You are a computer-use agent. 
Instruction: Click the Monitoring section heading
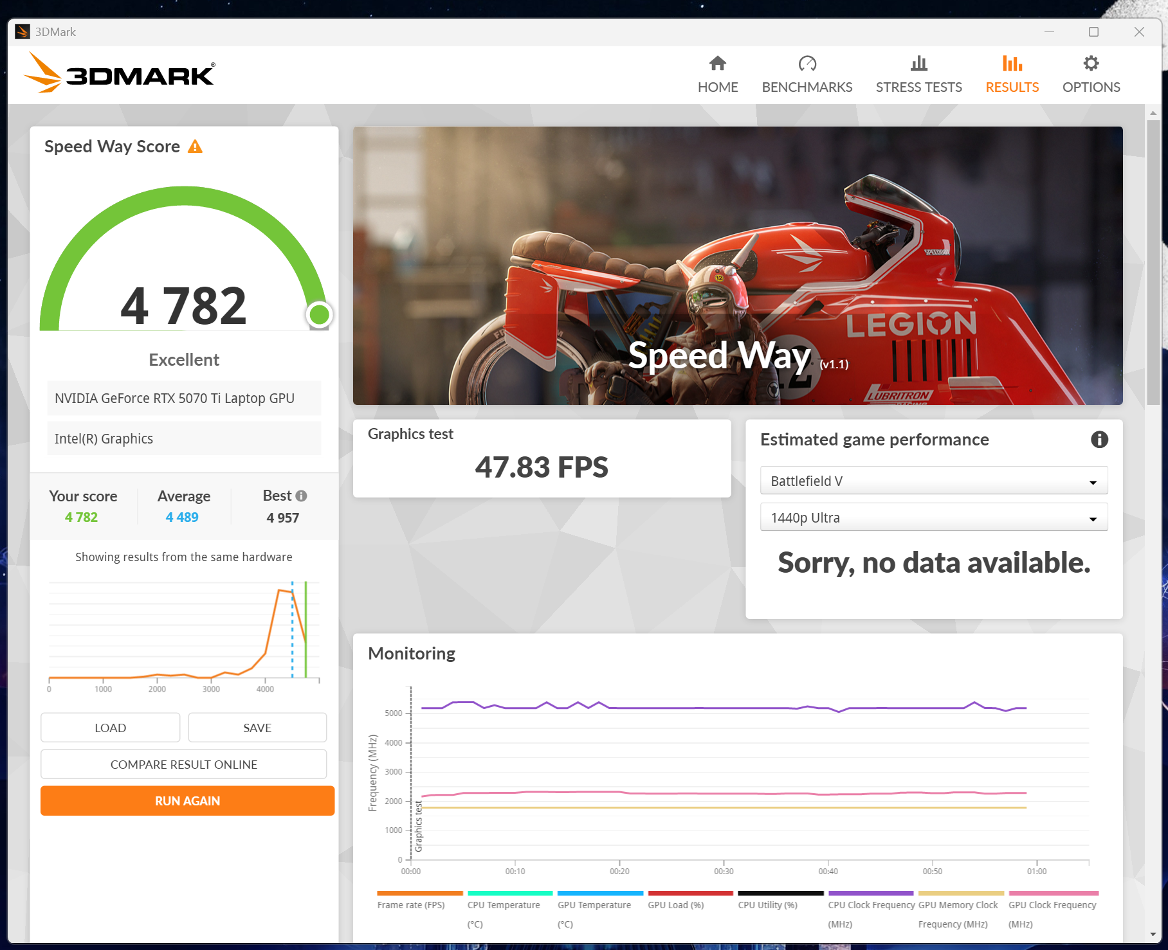pos(412,654)
